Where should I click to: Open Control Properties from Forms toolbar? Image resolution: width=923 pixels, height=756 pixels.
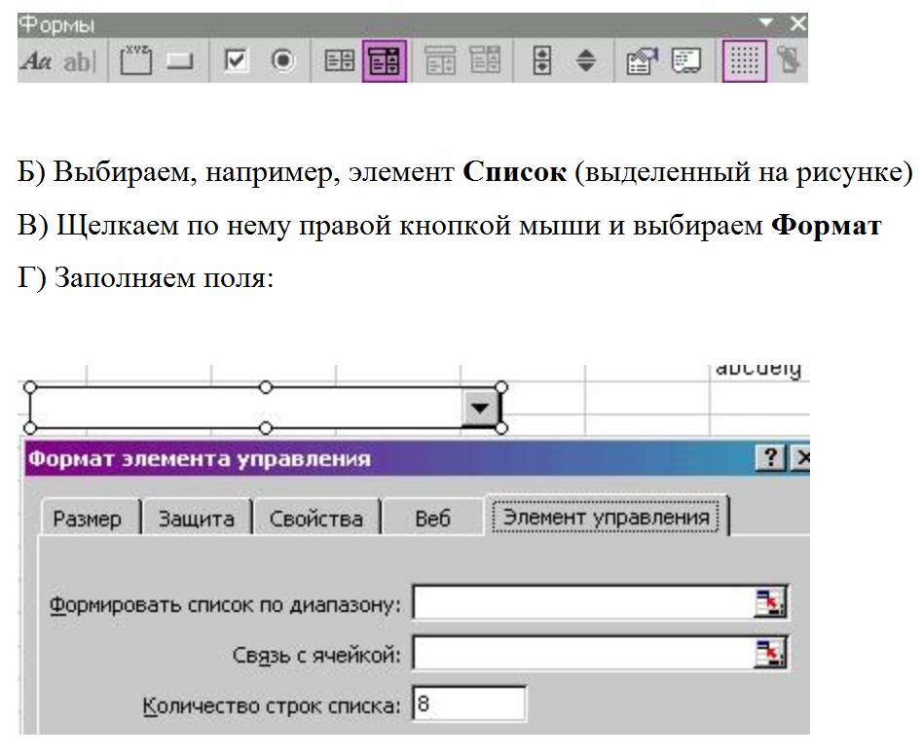click(642, 60)
